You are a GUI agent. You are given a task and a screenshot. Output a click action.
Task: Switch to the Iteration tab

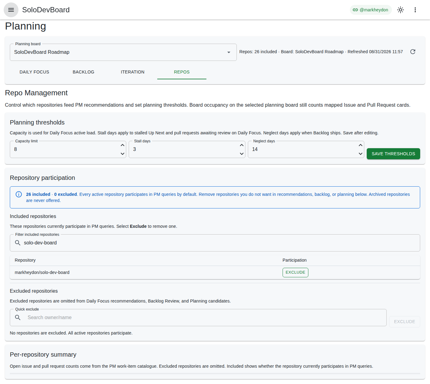[133, 72]
